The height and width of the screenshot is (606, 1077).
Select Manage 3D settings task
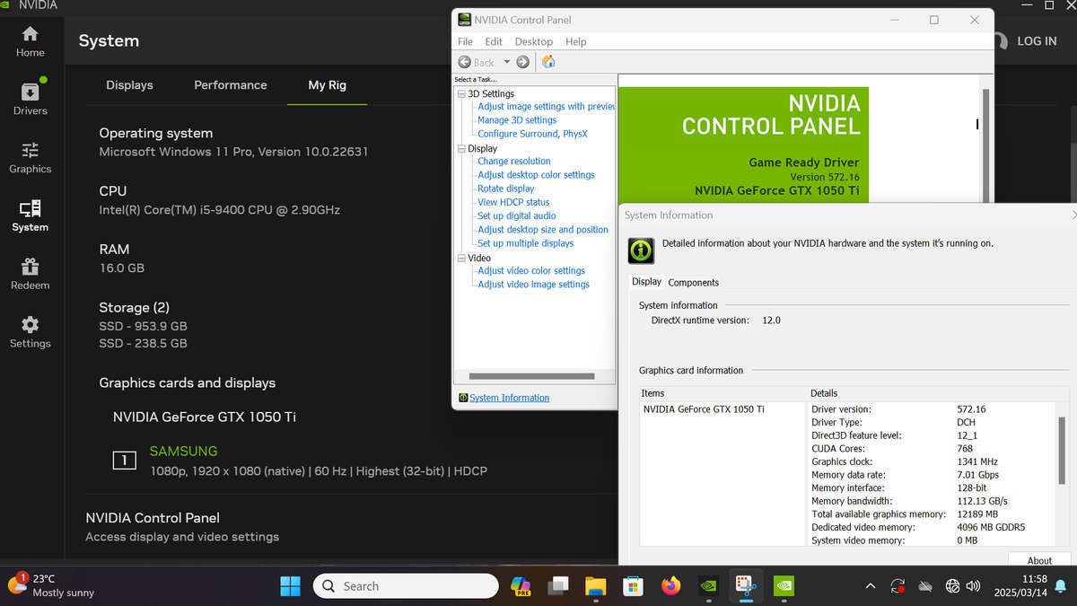516,120
